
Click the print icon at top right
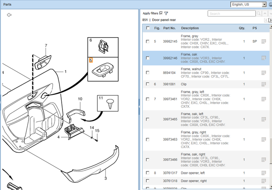coord(270,4)
